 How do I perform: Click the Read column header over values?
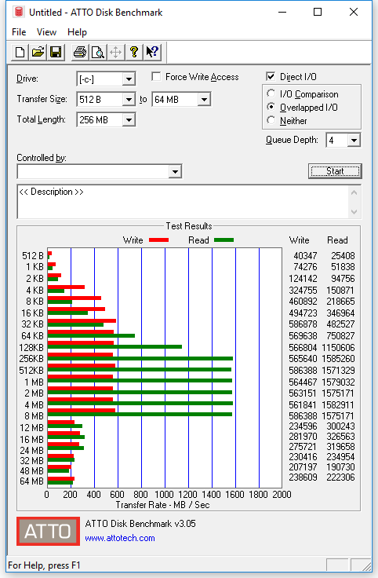click(x=337, y=240)
